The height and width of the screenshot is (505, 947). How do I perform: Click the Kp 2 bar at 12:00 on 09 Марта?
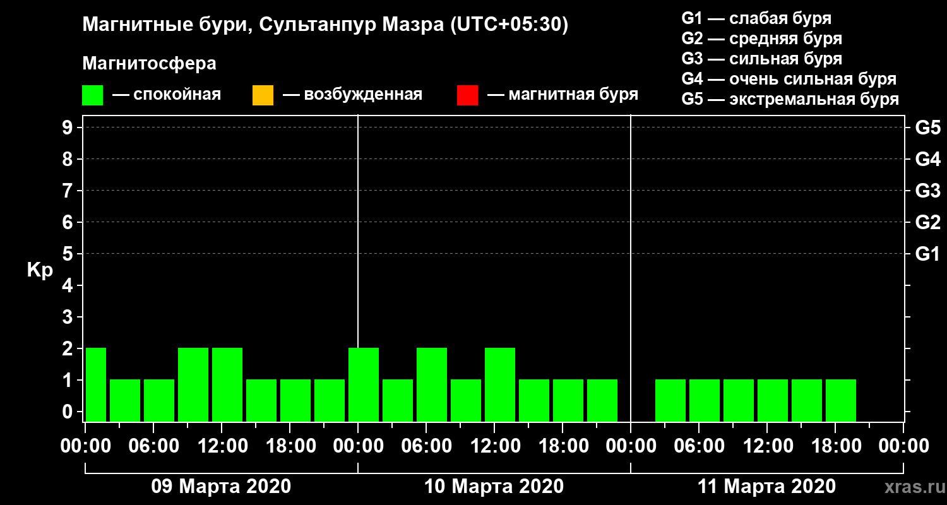click(x=227, y=384)
